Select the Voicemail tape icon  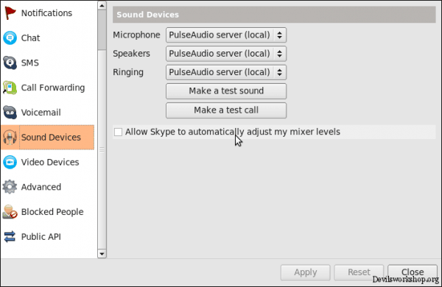coord(10,112)
